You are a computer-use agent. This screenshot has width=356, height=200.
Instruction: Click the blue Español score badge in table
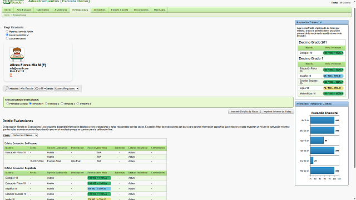pyautogui.click(x=99, y=189)
